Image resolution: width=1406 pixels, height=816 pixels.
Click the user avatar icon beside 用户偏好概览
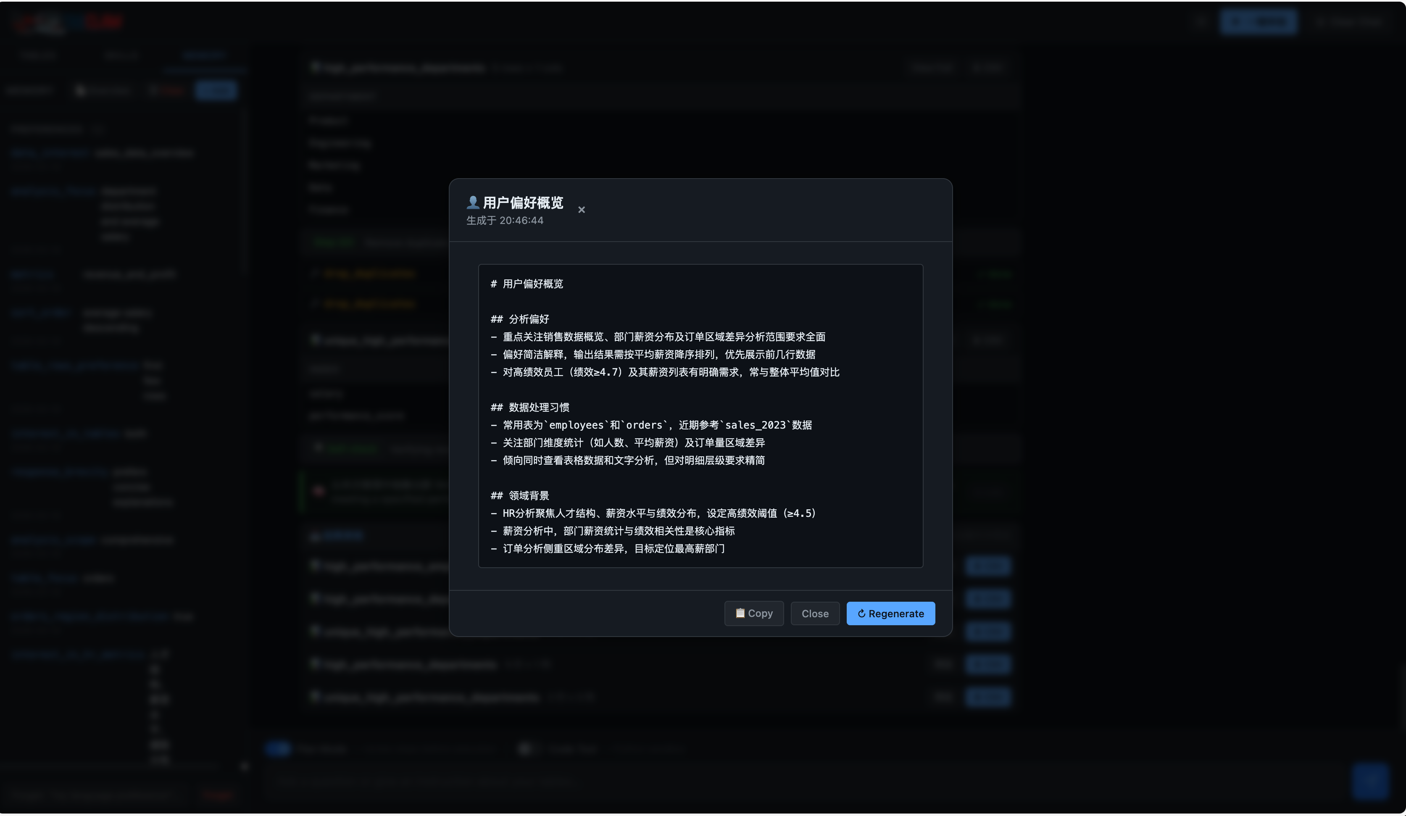(473, 202)
